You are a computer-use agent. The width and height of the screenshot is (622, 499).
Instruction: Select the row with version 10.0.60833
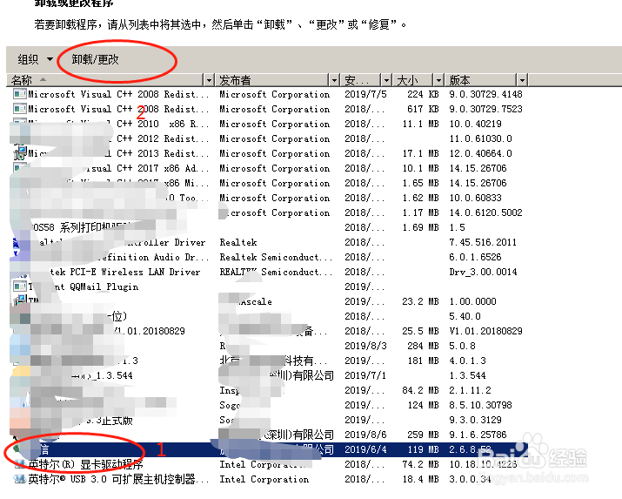pos(268,198)
